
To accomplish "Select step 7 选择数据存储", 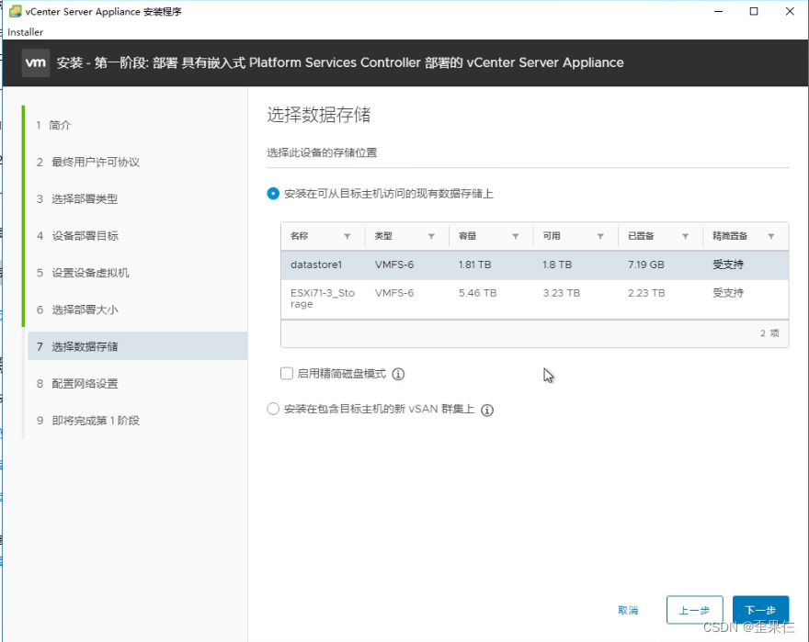I will (x=138, y=346).
